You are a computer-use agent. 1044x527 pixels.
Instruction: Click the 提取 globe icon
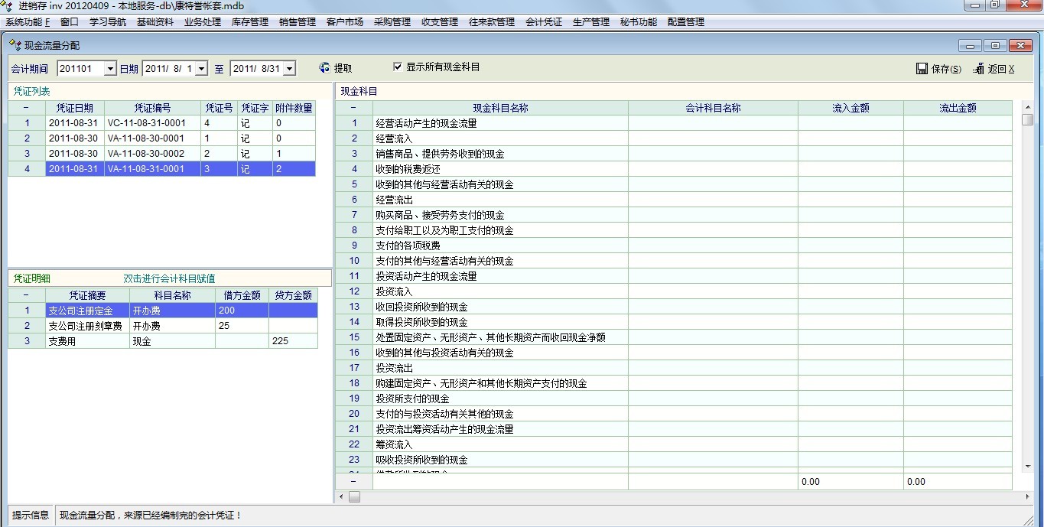[x=324, y=68]
